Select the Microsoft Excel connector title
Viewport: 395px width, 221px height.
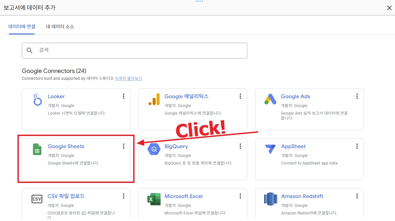(183, 196)
